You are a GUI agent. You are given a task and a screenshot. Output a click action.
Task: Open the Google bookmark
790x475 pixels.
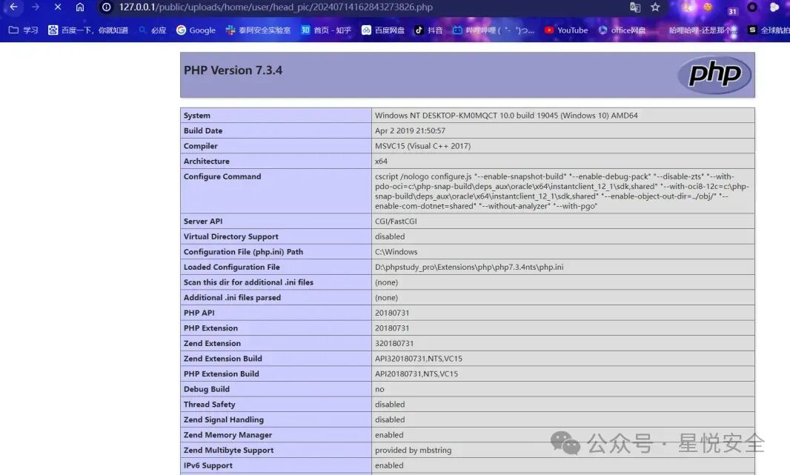click(x=196, y=30)
